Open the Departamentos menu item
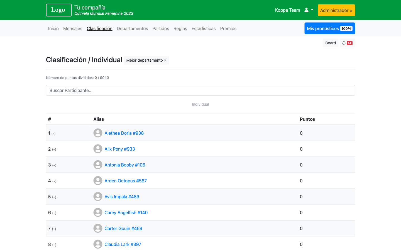401x251 pixels. click(132, 28)
